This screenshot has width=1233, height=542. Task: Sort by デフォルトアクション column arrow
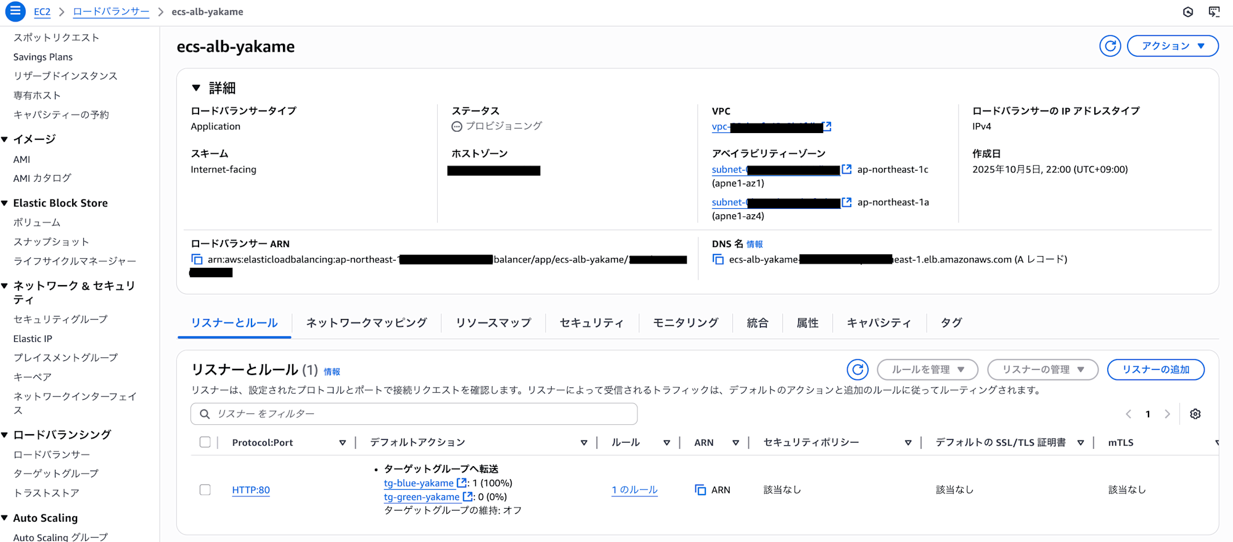click(584, 443)
